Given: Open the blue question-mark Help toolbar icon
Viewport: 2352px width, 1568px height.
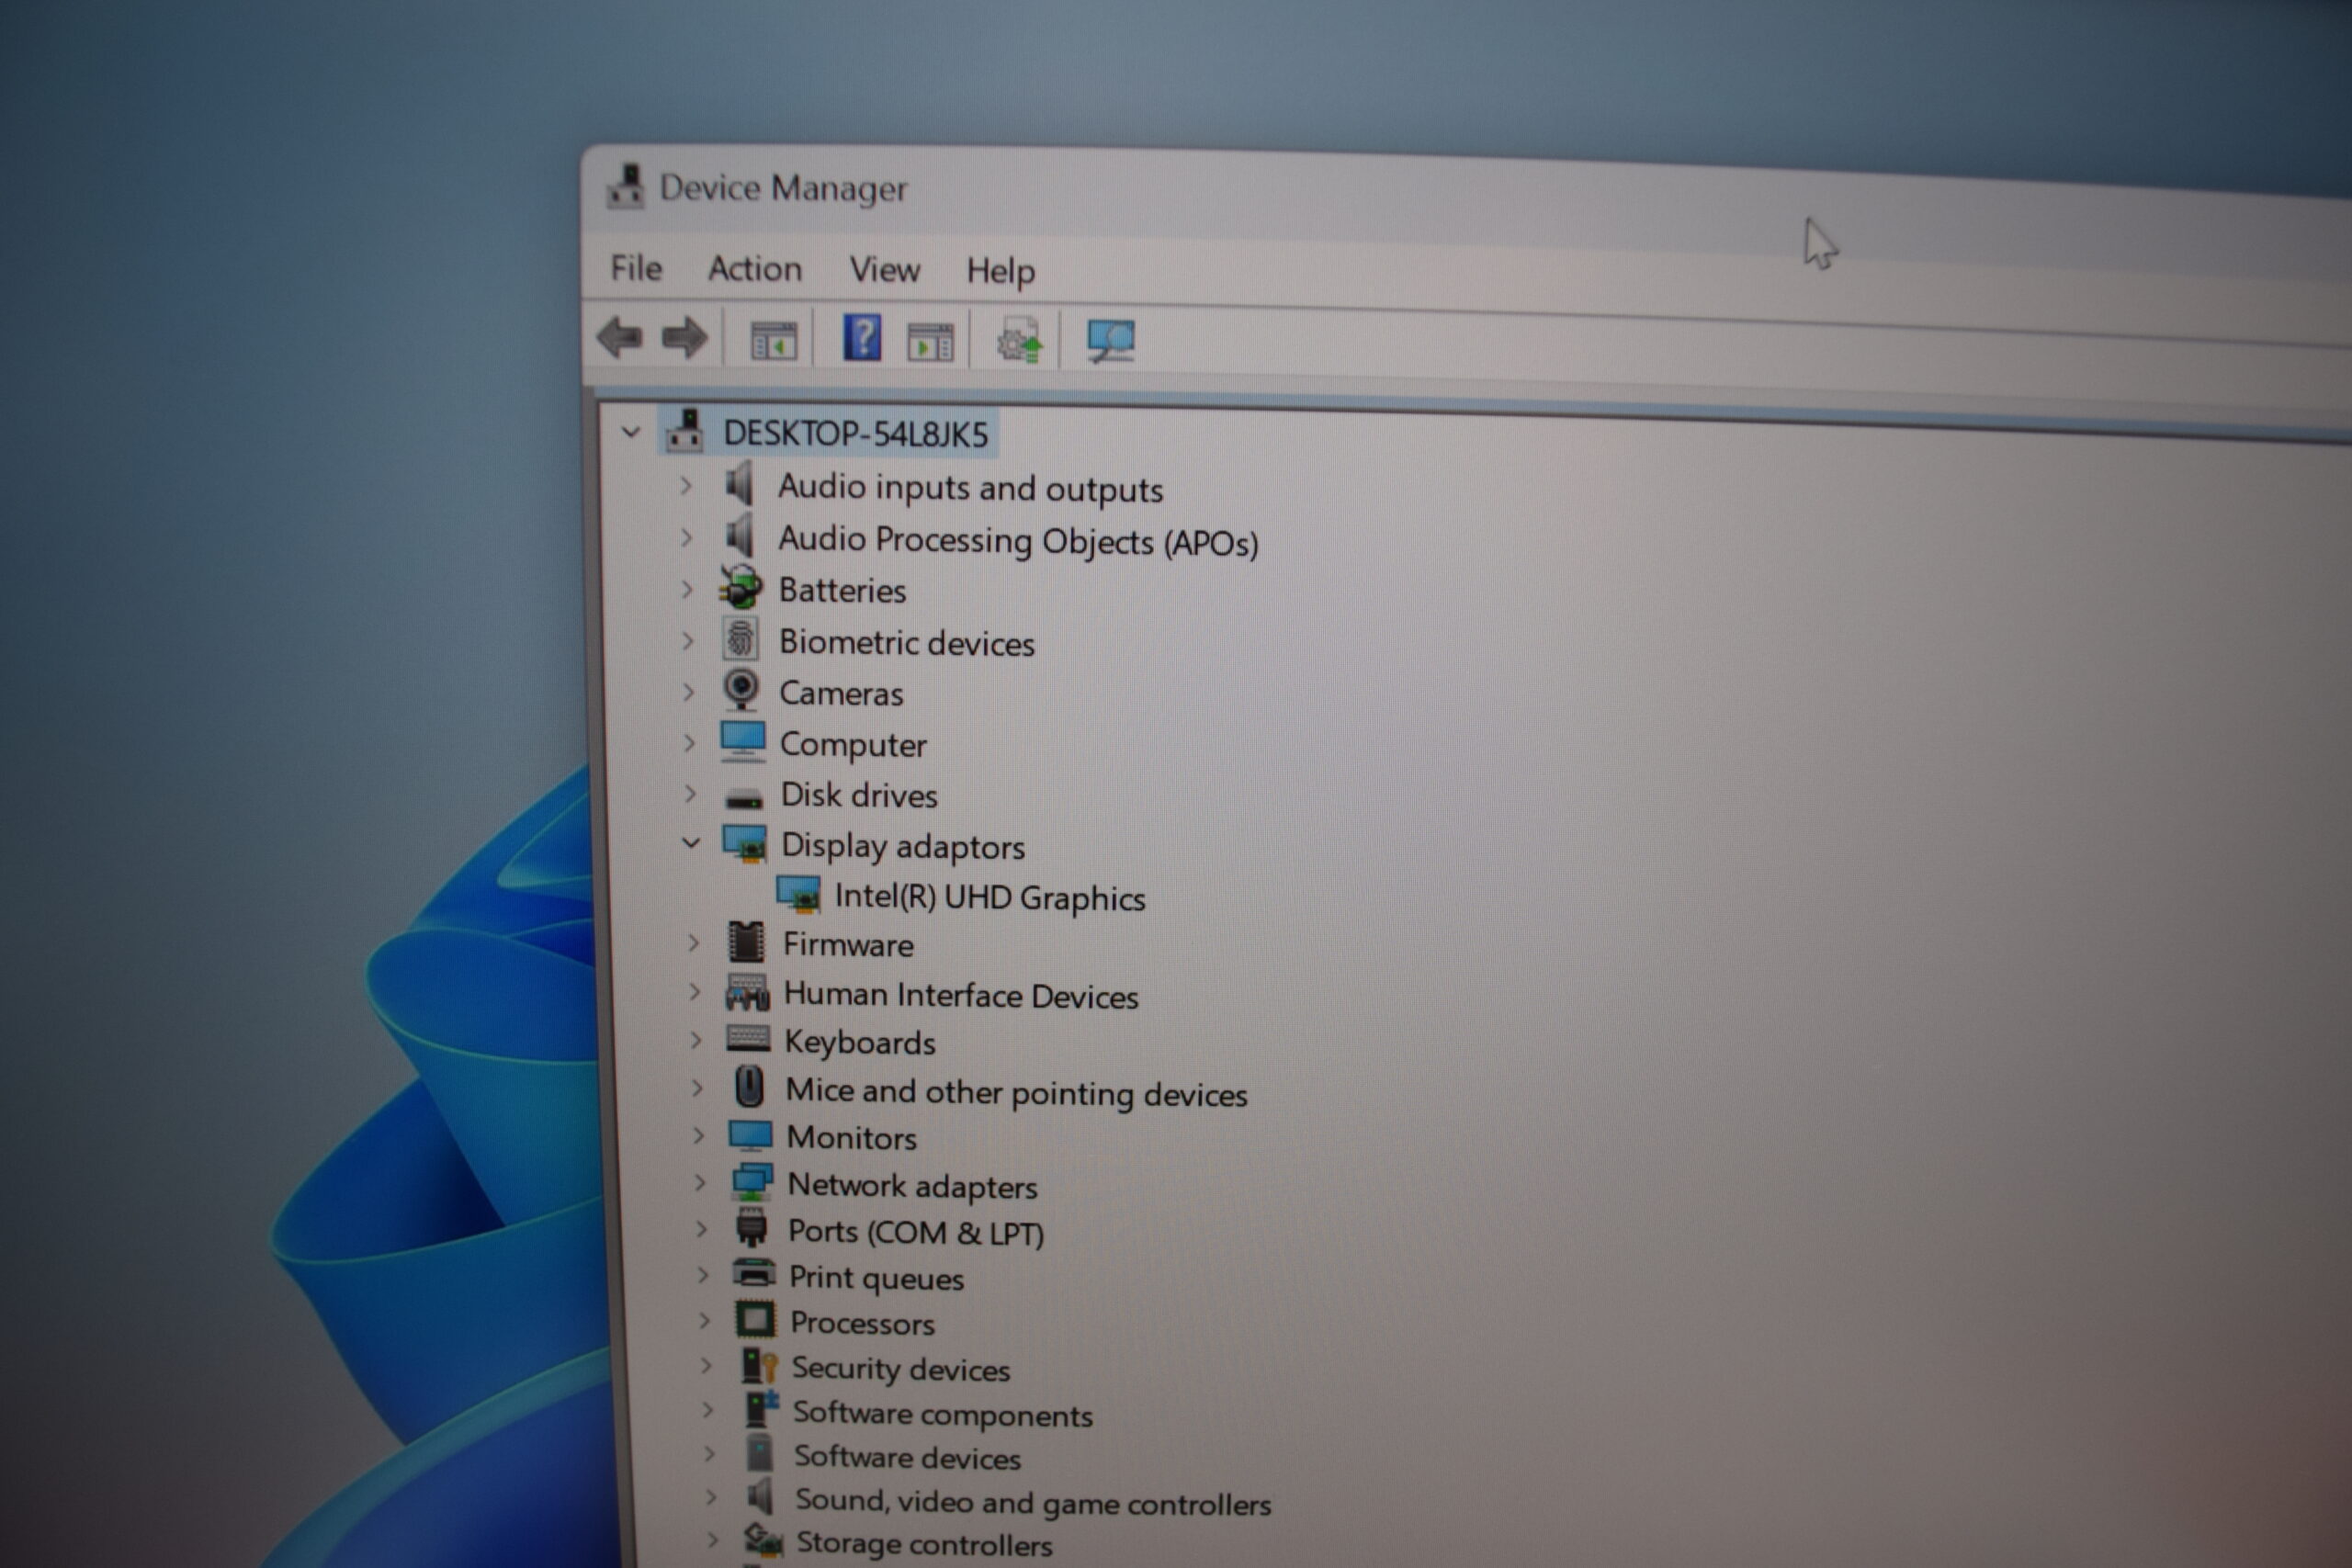Looking at the screenshot, I should 862,338.
